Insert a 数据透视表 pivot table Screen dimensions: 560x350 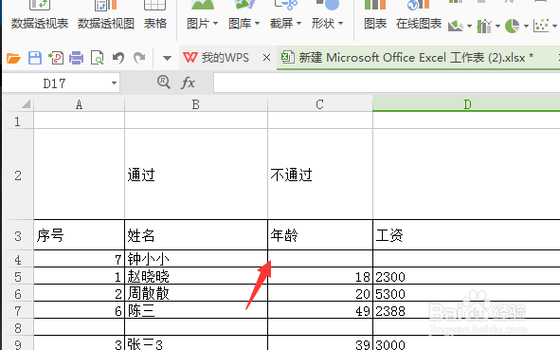(x=40, y=14)
